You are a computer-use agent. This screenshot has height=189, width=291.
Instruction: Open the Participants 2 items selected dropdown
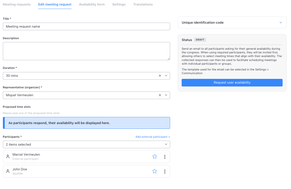point(86,144)
